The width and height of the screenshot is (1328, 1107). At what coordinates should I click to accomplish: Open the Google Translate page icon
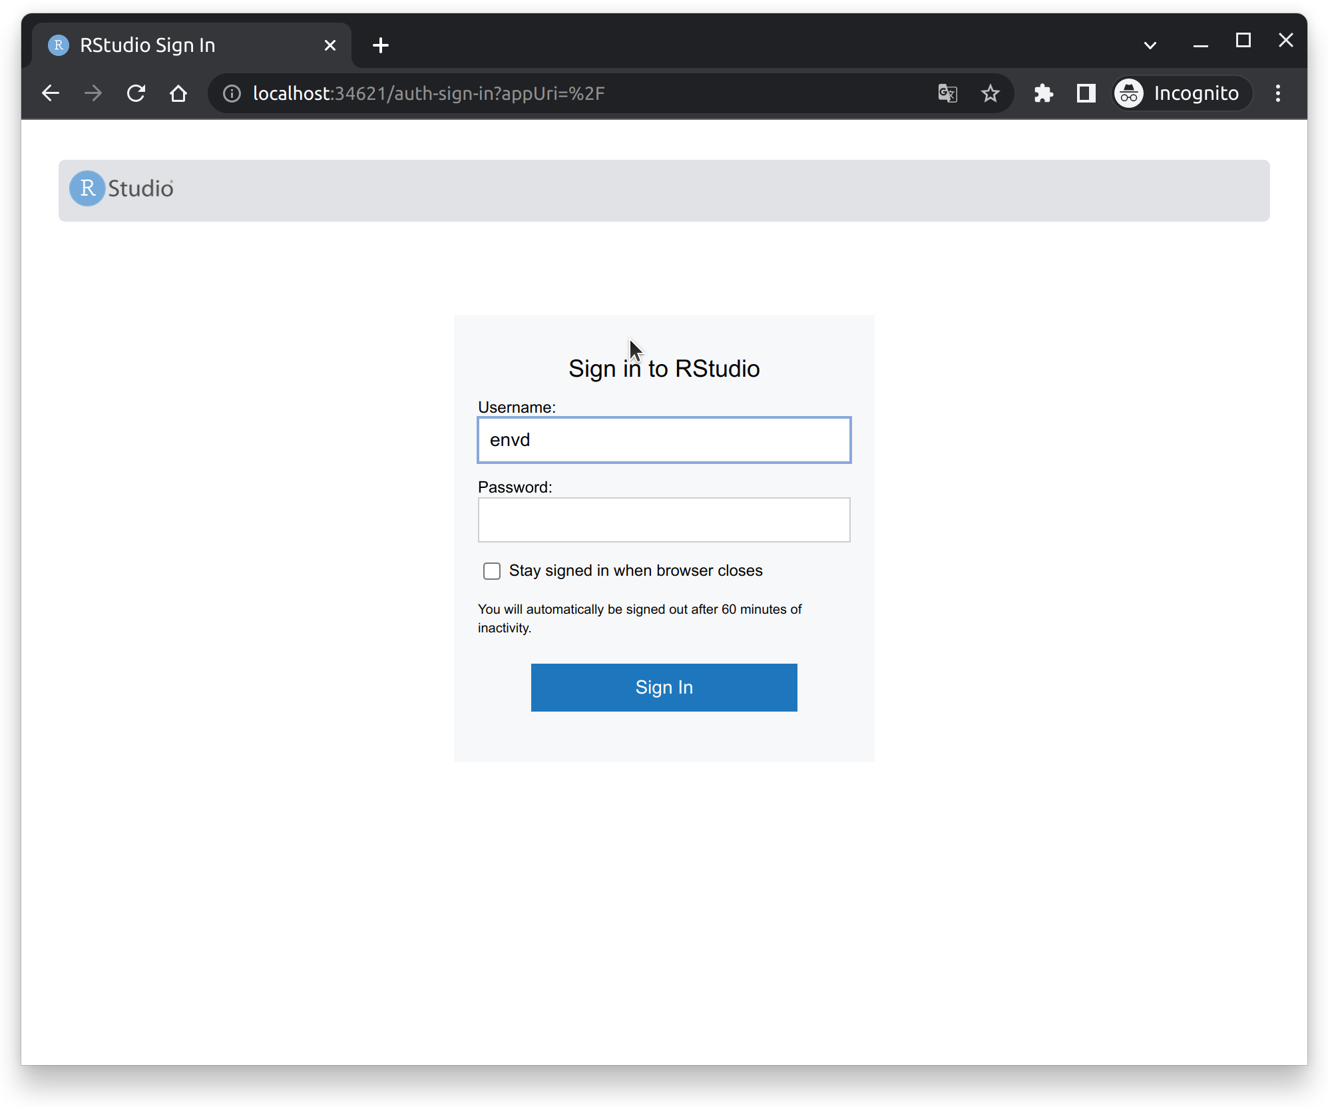click(948, 93)
